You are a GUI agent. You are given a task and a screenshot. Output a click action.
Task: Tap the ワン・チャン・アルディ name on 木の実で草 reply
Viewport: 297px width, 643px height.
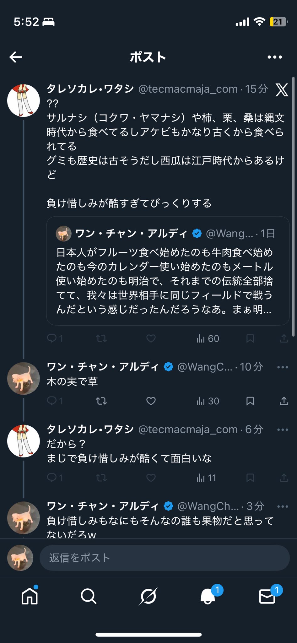click(x=103, y=367)
